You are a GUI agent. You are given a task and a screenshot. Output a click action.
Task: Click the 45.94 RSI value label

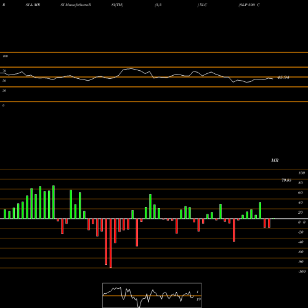tap(283, 78)
